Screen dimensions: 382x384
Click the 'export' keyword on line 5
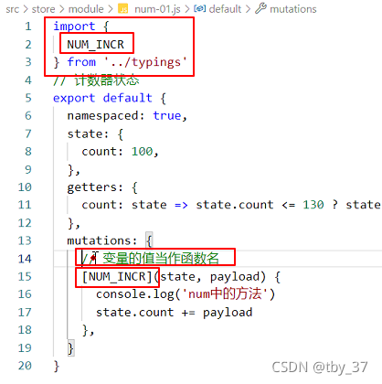74,99
